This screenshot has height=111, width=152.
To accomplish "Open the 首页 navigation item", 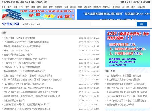I will (x=4, y=7).
